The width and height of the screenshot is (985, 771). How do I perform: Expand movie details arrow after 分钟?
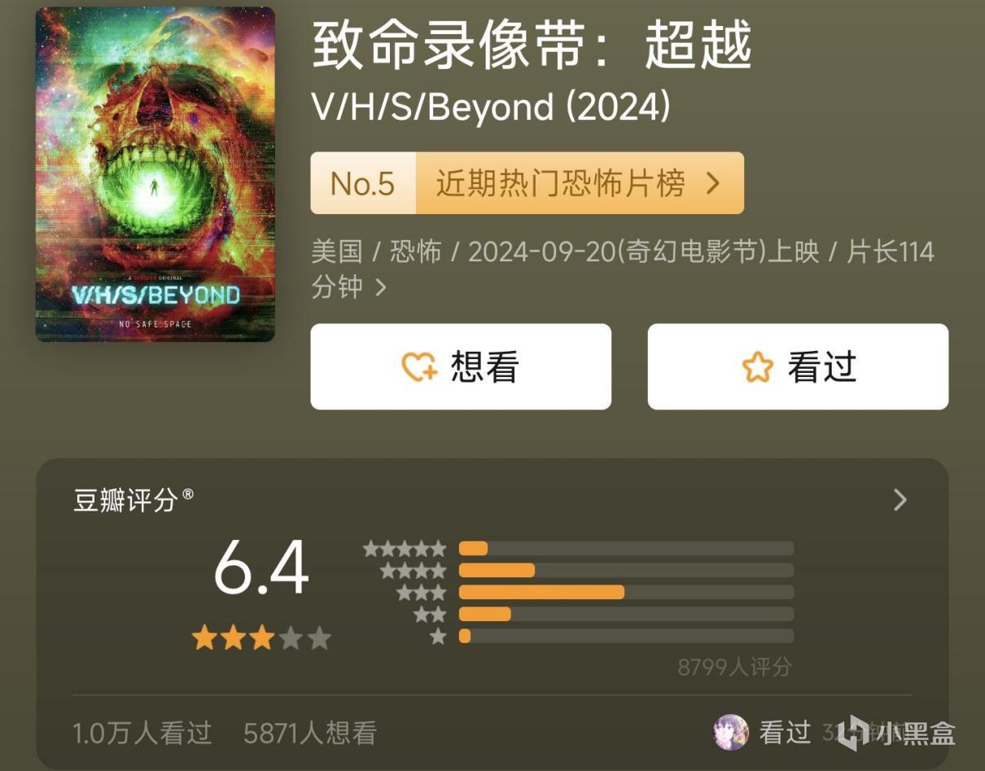coord(380,287)
